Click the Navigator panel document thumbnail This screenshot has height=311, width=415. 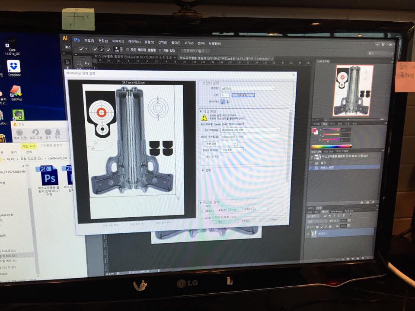pyautogui.click(x=353, y=90)
